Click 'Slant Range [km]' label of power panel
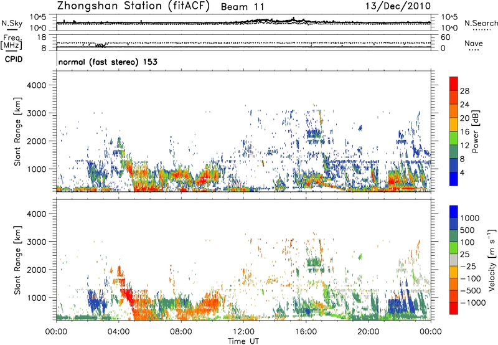The width and height of the screenshot is (498, 345). (x=17, y=131)
